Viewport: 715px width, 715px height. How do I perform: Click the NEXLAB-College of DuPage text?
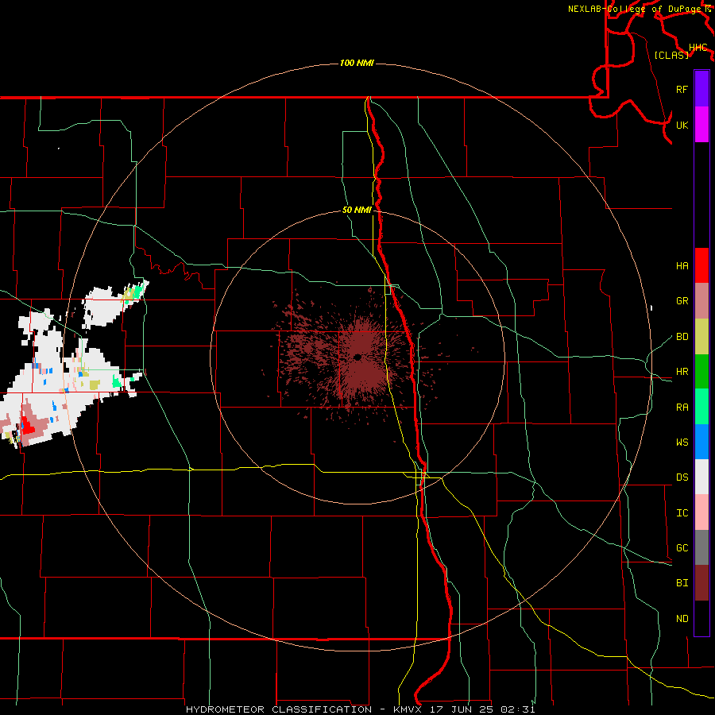pos(634,9)
